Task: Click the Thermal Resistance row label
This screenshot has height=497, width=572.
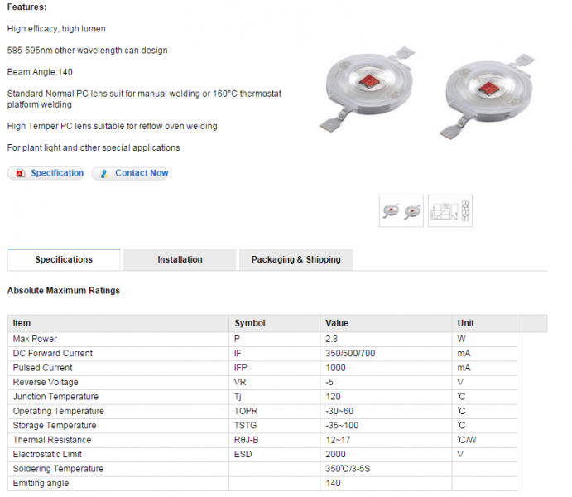Action: 52,440
